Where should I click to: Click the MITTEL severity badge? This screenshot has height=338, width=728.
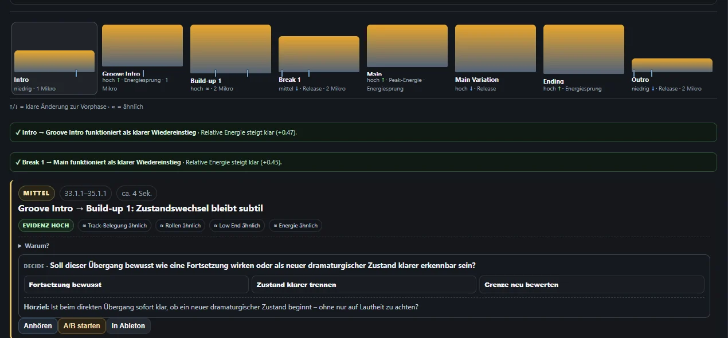pos(37,194)
